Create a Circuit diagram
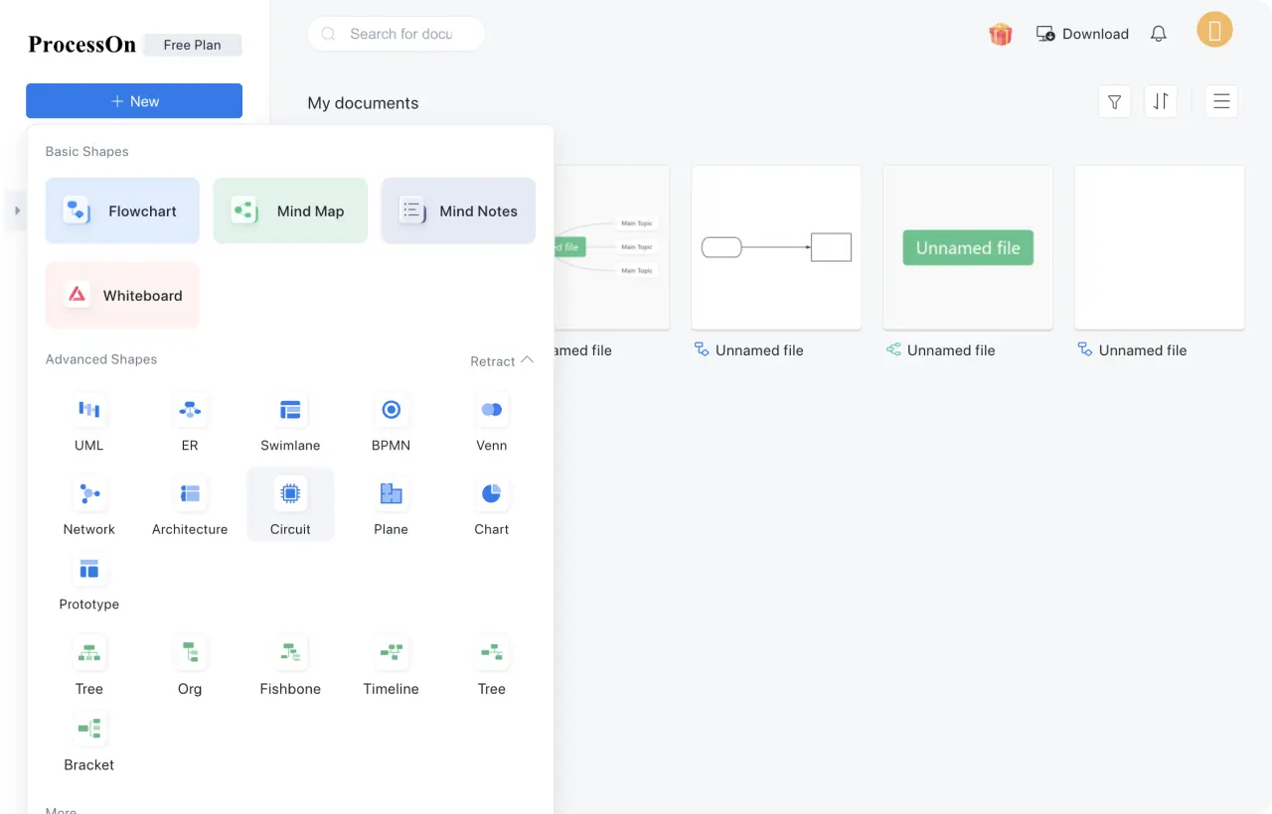 290,494
